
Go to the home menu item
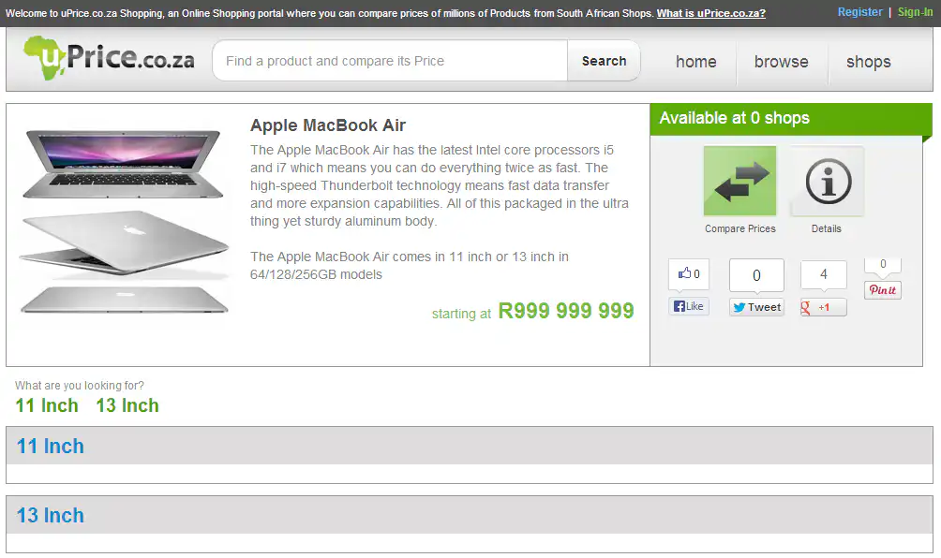(x=696, y=62)
